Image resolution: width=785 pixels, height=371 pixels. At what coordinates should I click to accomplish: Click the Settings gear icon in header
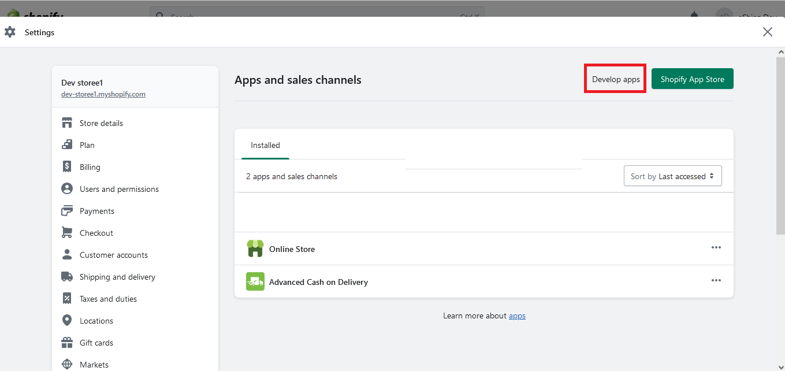pos(10,32)
